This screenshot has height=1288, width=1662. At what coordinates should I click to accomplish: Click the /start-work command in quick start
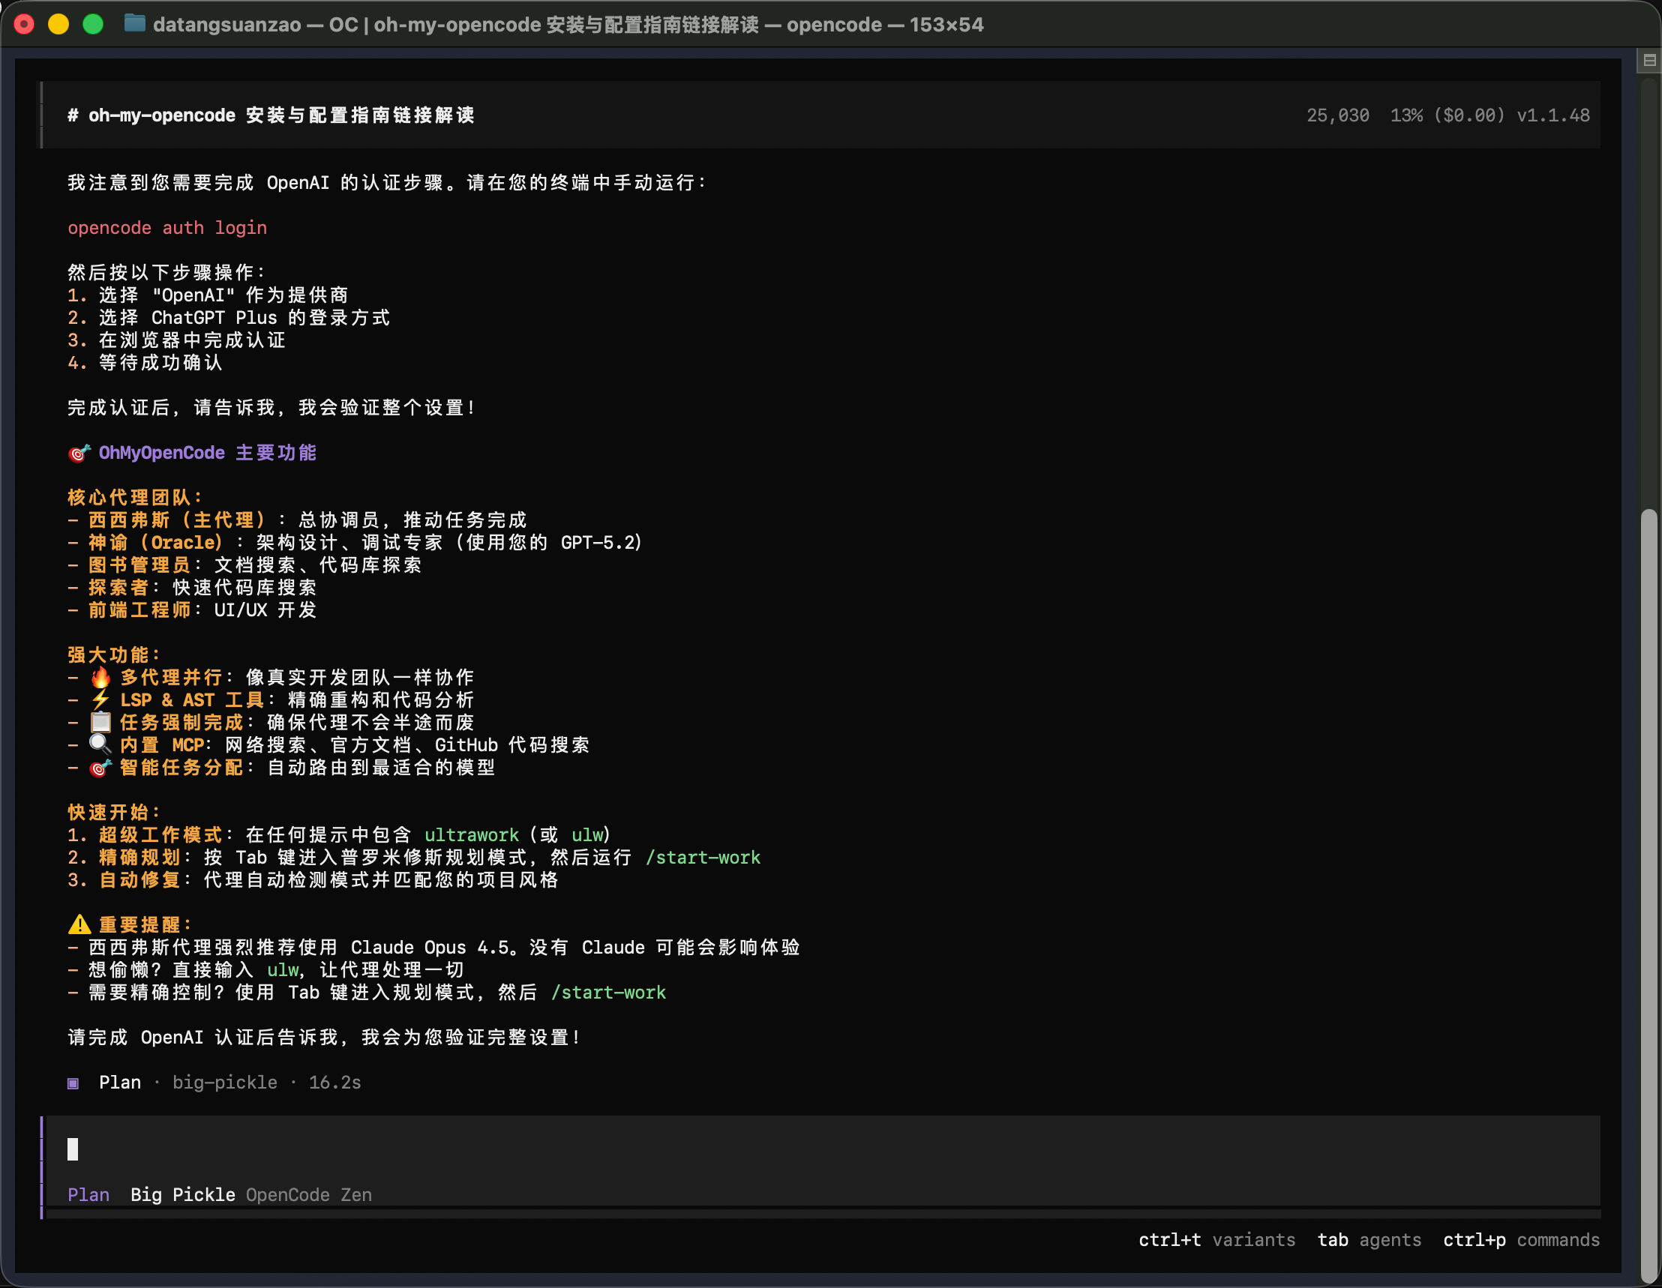point(703,858)
